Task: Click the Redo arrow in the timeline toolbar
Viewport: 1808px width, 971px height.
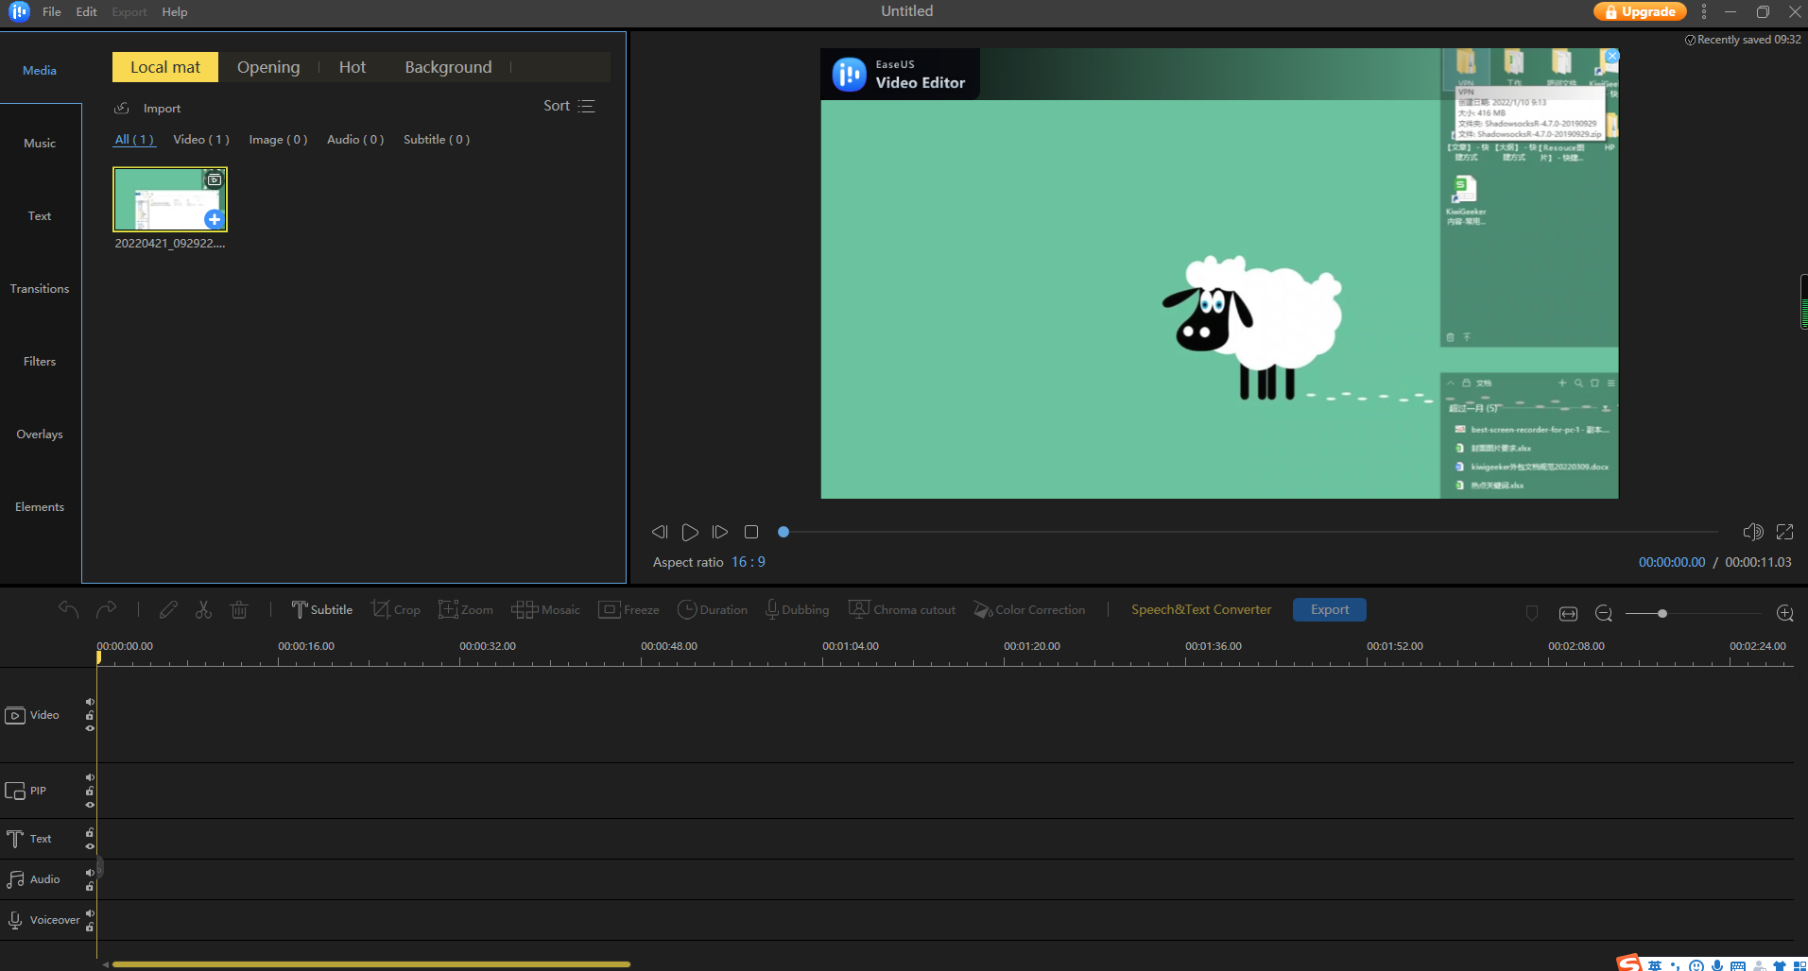Action: coord(107,609)
